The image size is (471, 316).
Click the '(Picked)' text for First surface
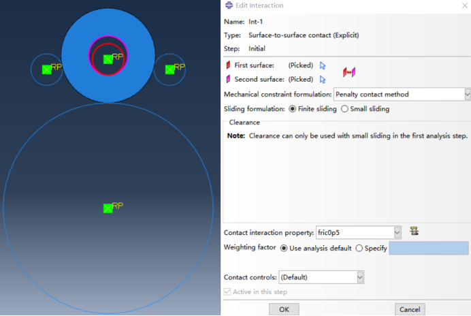(x=301, y=65)
